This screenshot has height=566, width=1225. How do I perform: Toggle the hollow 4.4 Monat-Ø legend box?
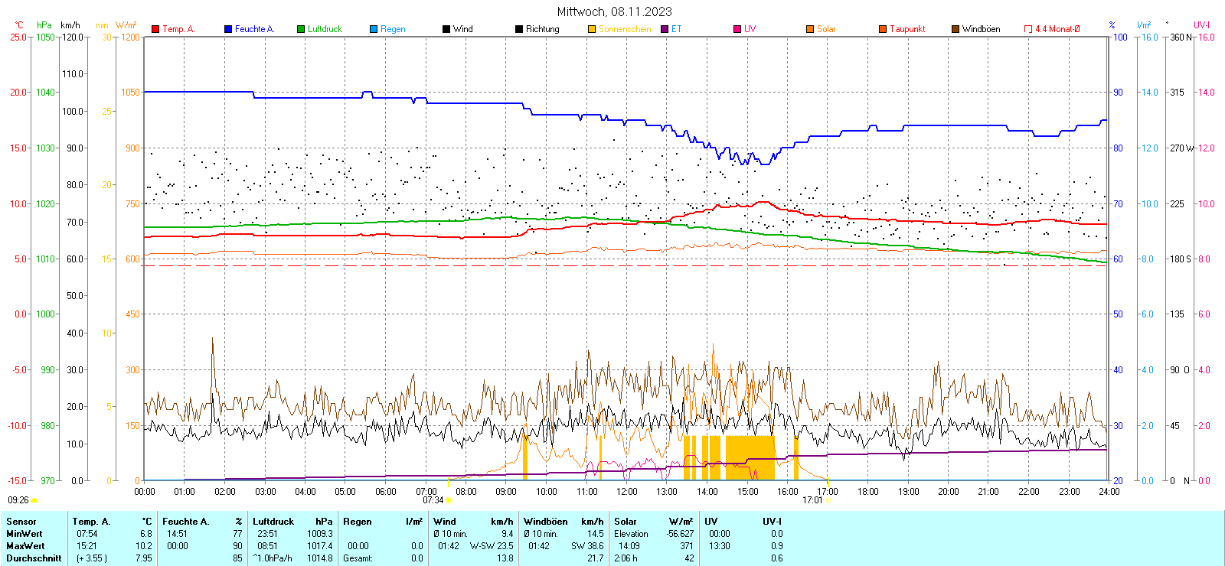click(1028, 29)
